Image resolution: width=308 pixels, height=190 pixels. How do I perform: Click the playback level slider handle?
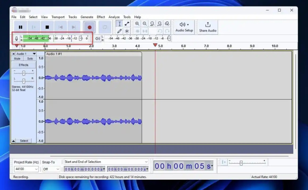pos(169,38)
